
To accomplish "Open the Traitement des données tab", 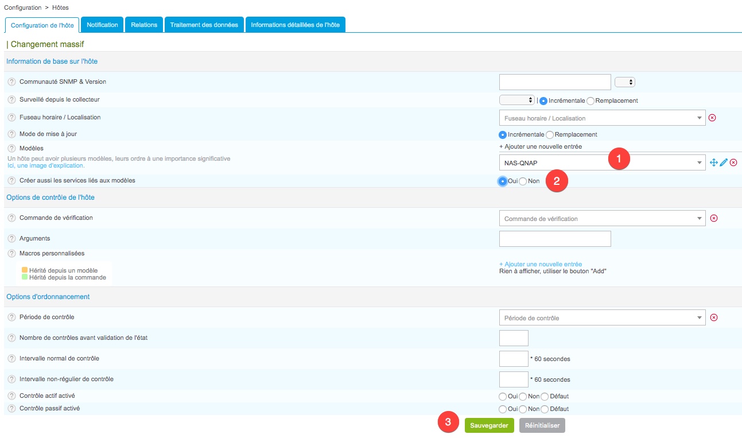I will click(204, 25).
